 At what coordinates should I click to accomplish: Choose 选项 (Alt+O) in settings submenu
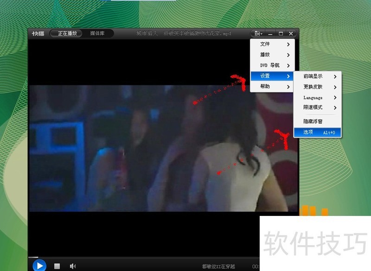pyautogui.click(x=317, y=132)
